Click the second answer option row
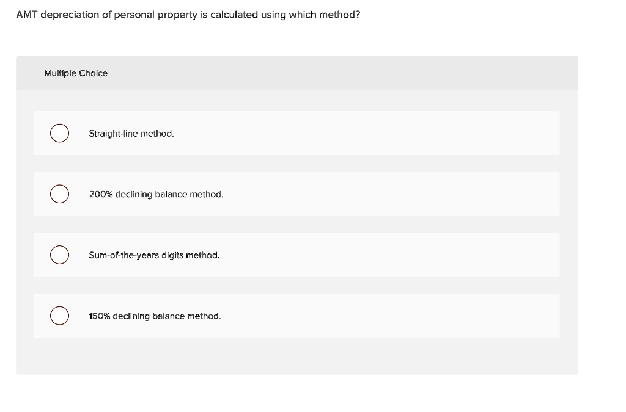626x412 pixels. click(296, 194)
